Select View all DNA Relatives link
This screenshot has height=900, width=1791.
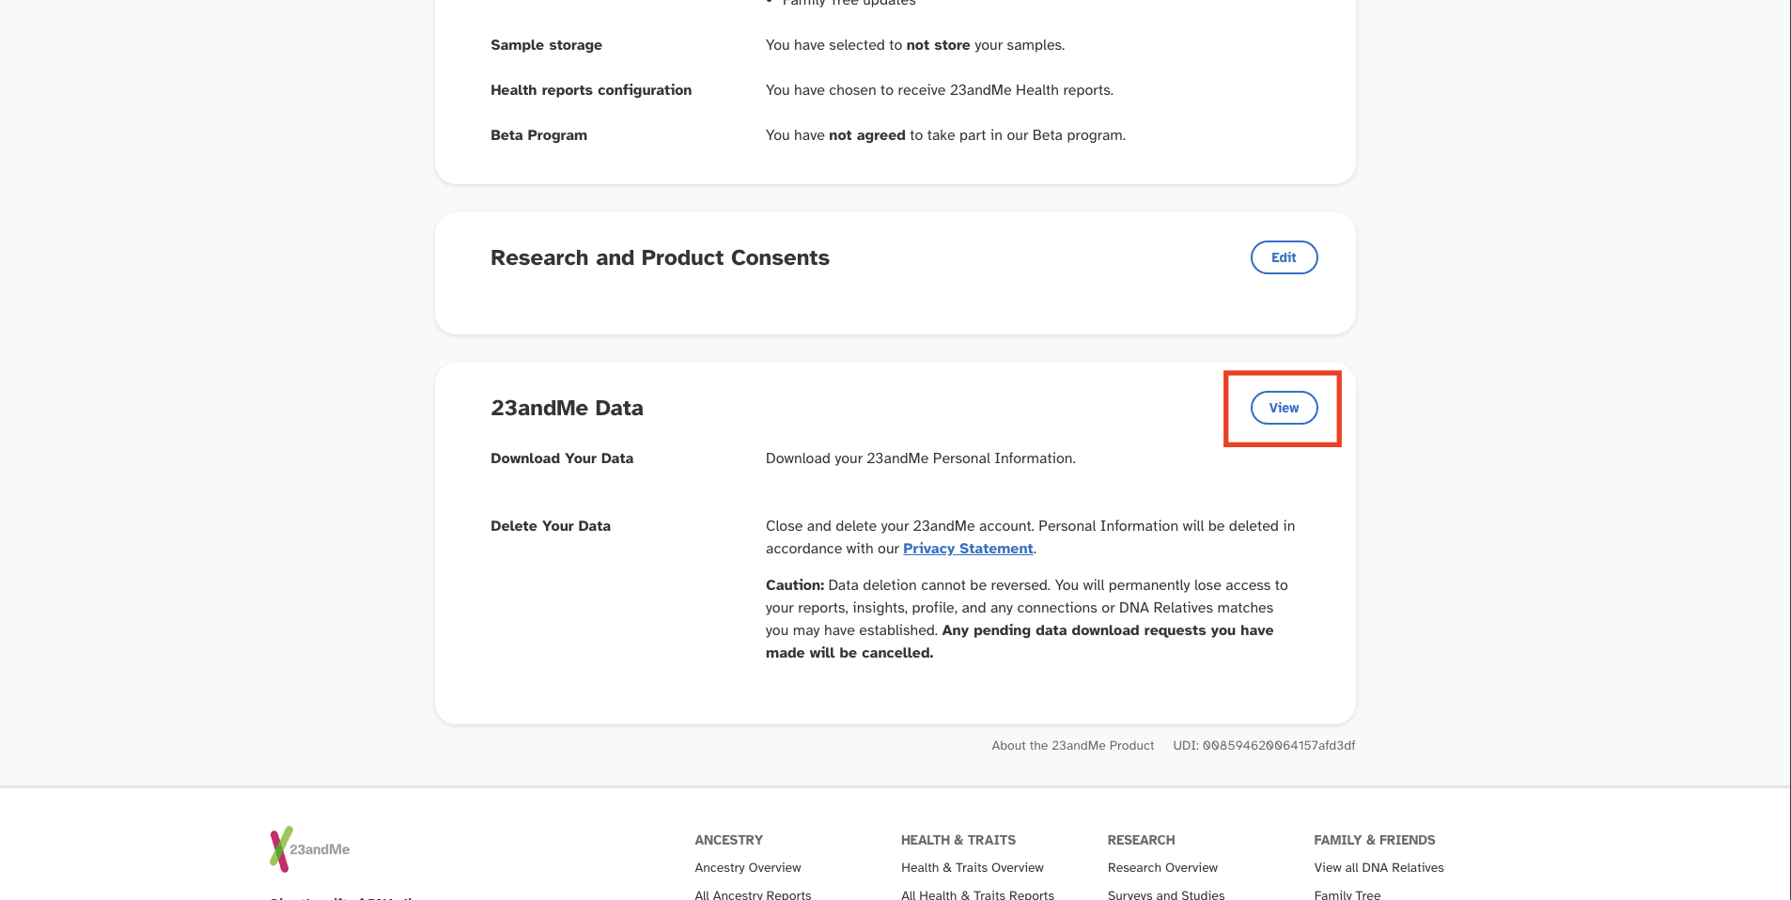coord(1378,868)
